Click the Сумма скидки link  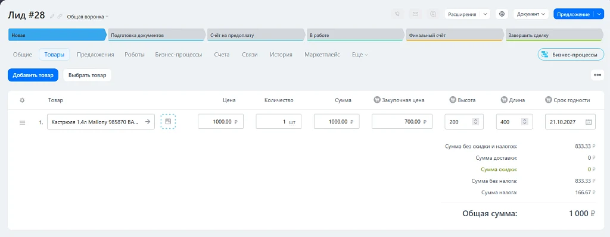[x=499, y=169]
